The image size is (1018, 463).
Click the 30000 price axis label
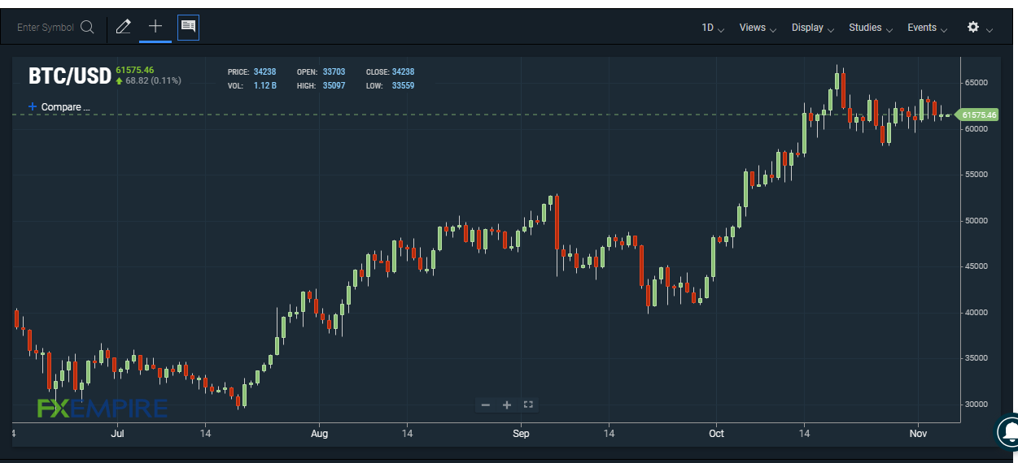tap(976, 405)
